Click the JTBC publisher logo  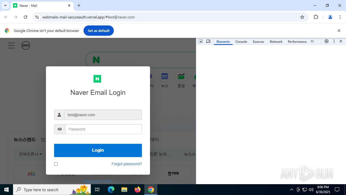point(31,174)
